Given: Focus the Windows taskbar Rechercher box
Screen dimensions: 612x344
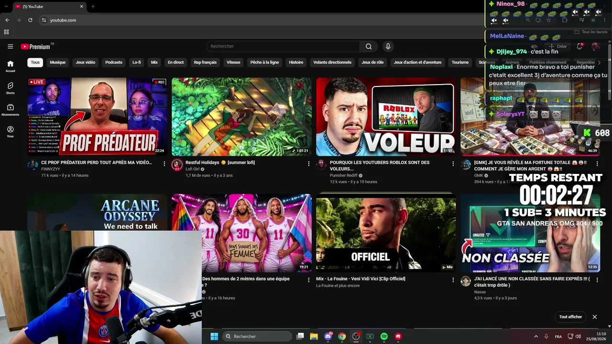Looking at the screenshot, I should (258, 336).
